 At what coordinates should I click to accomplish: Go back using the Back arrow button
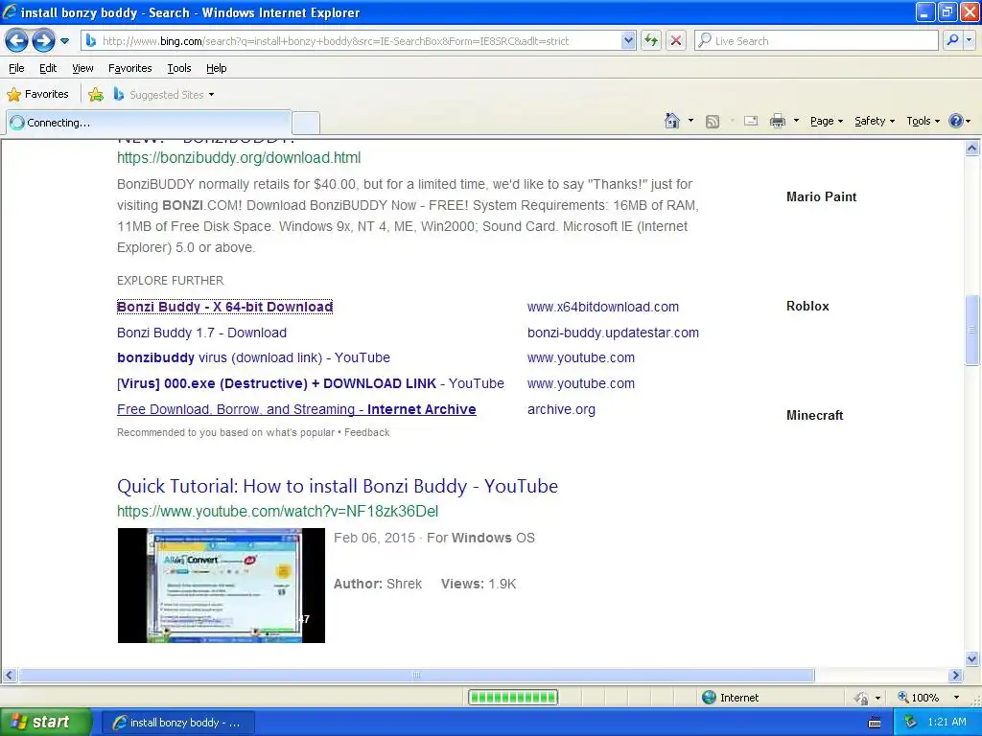(17, 41)
